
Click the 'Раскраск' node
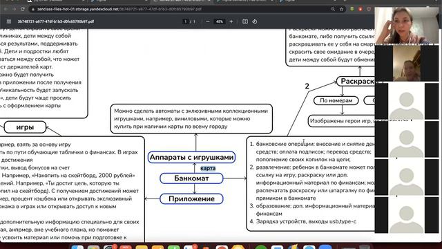coord(356,82)
